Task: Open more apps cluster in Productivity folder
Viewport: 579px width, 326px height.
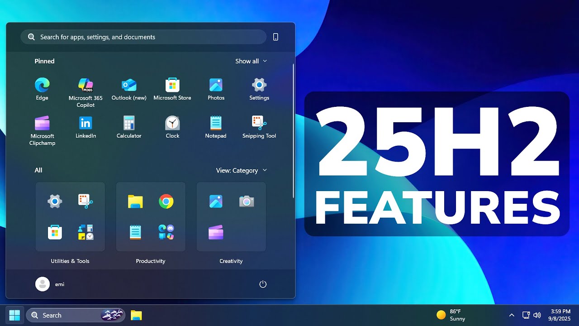Action: tap(166, 232)
